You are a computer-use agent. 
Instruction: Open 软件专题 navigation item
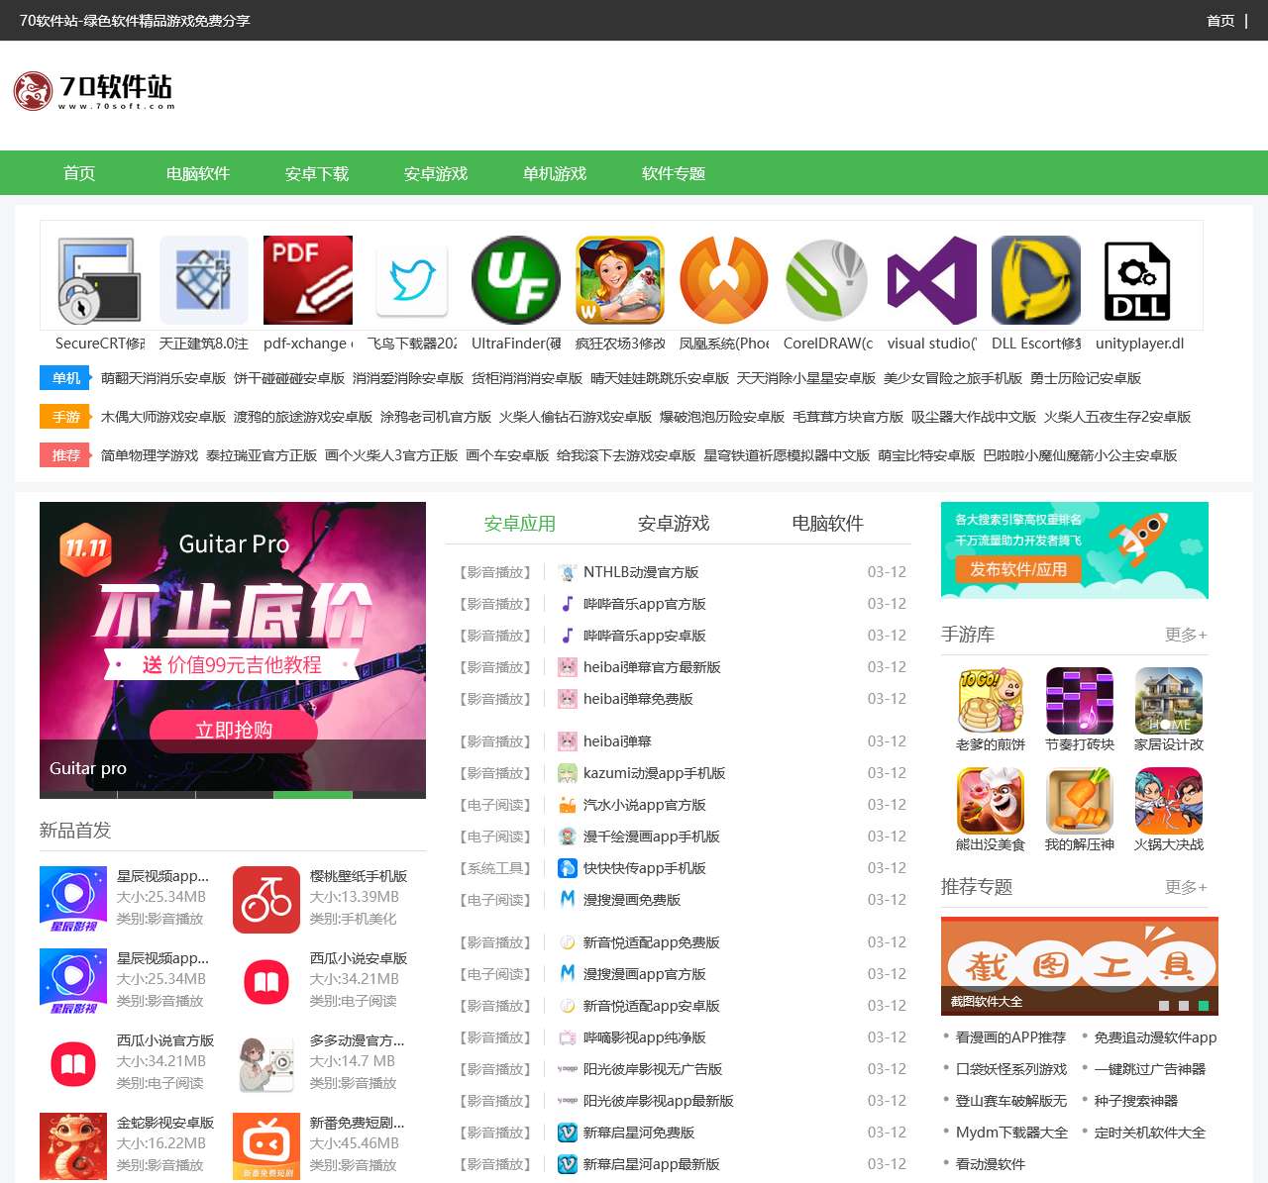point(674,173)
